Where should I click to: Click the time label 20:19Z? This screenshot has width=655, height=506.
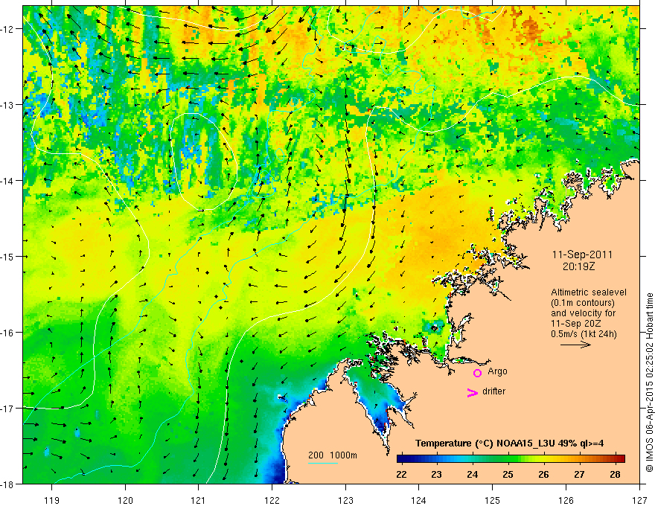point(578,266)
